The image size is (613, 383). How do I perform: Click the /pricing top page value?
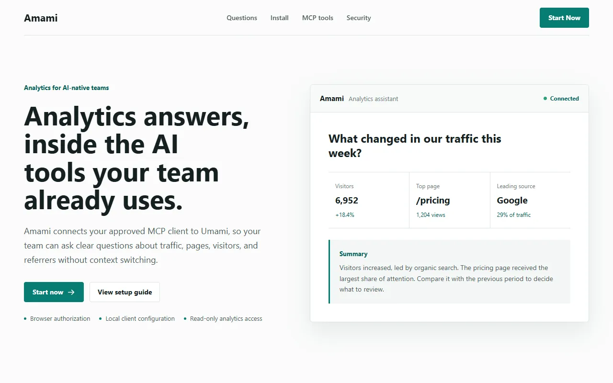(433, 201)
